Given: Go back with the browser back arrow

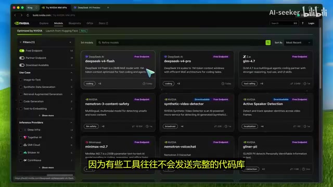Looking at the screenshot, I should 15,15.
